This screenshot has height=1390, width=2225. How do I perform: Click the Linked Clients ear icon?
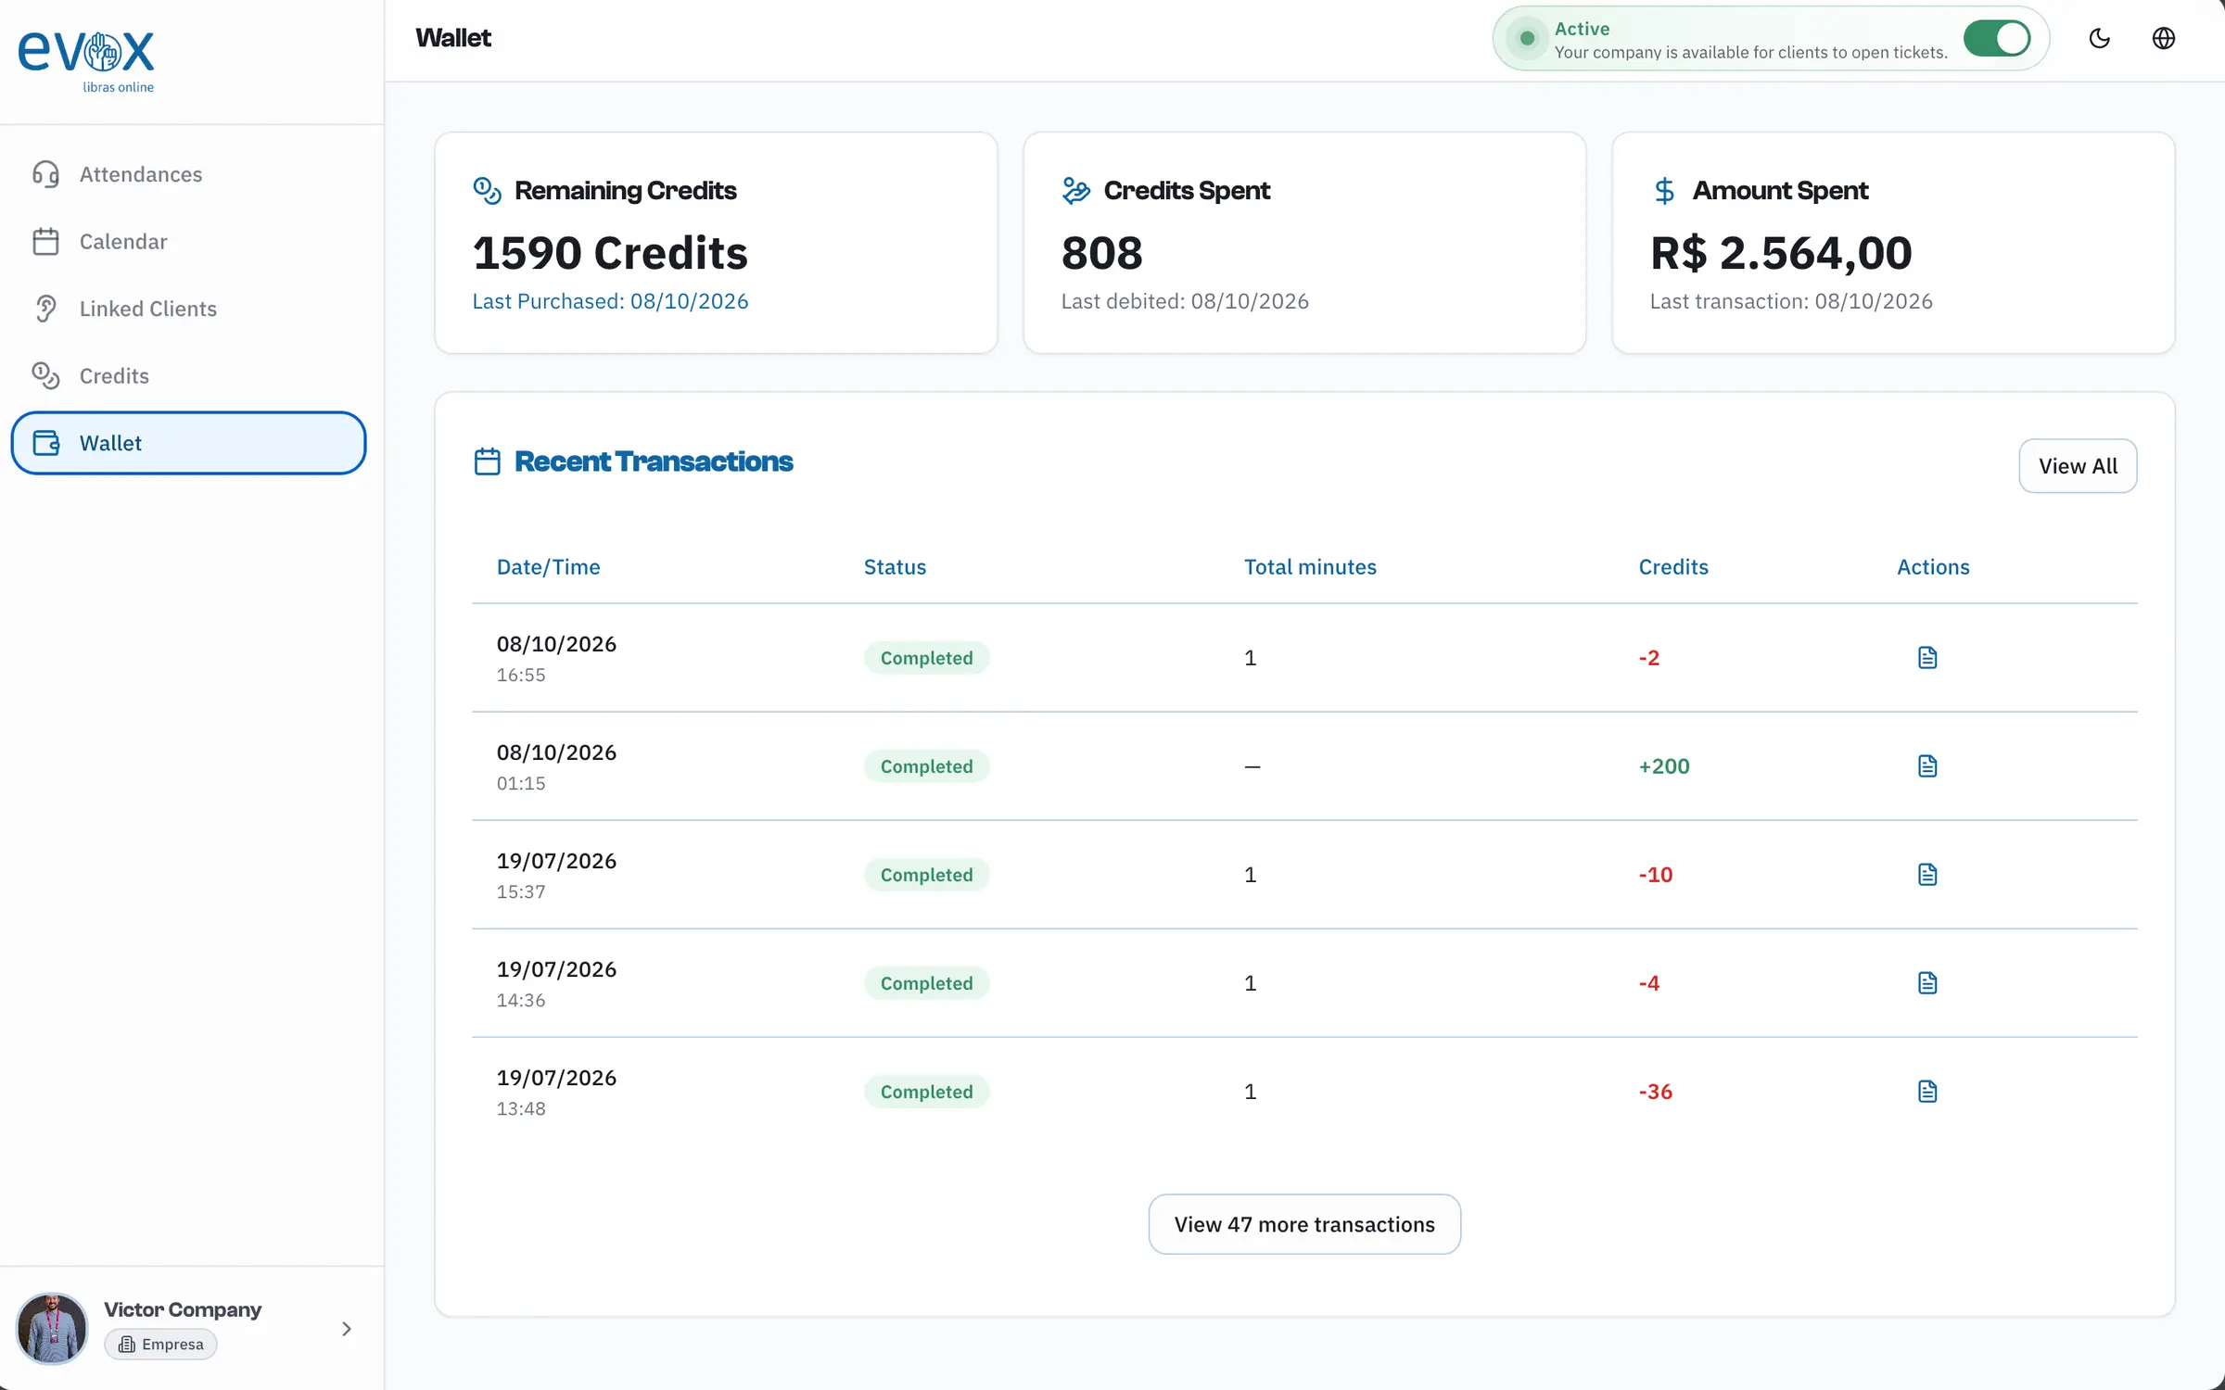click(x=45, y=309)
